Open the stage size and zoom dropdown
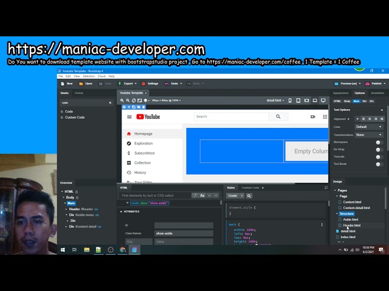This screenshot has height=291, width=389. pyautogui.click(x=167, y=101)
